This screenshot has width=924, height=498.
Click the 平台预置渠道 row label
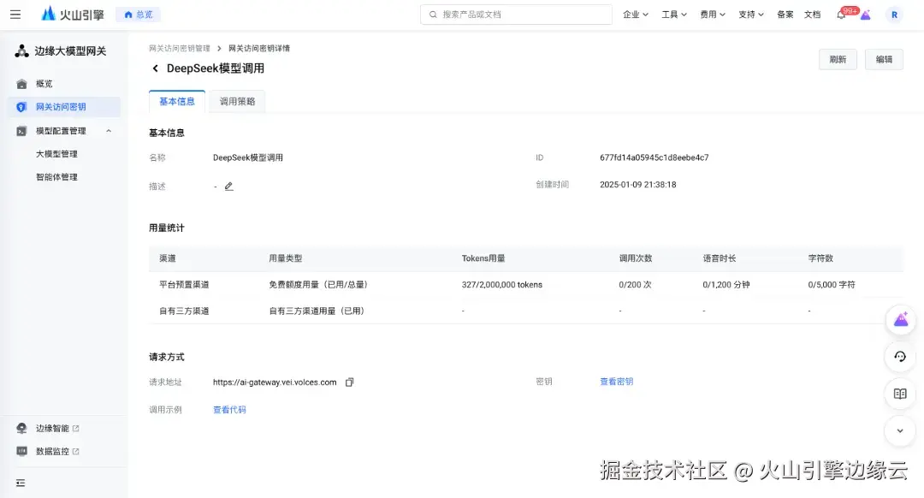[184, 284]
